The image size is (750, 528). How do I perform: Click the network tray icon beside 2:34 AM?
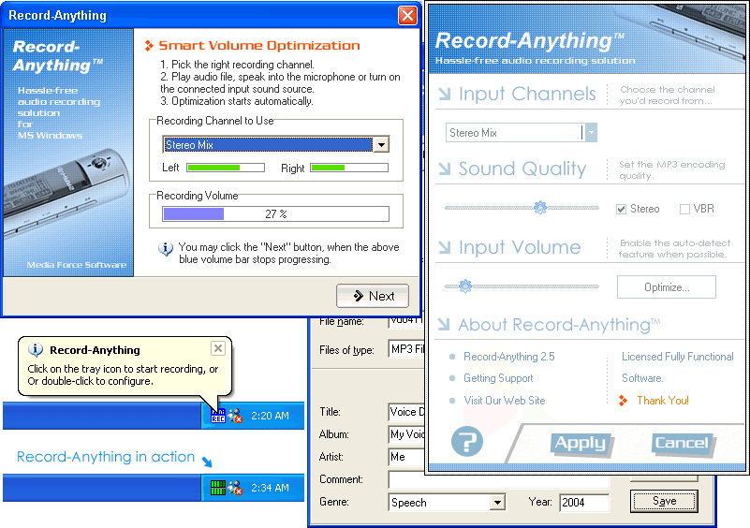click(235, 488)
